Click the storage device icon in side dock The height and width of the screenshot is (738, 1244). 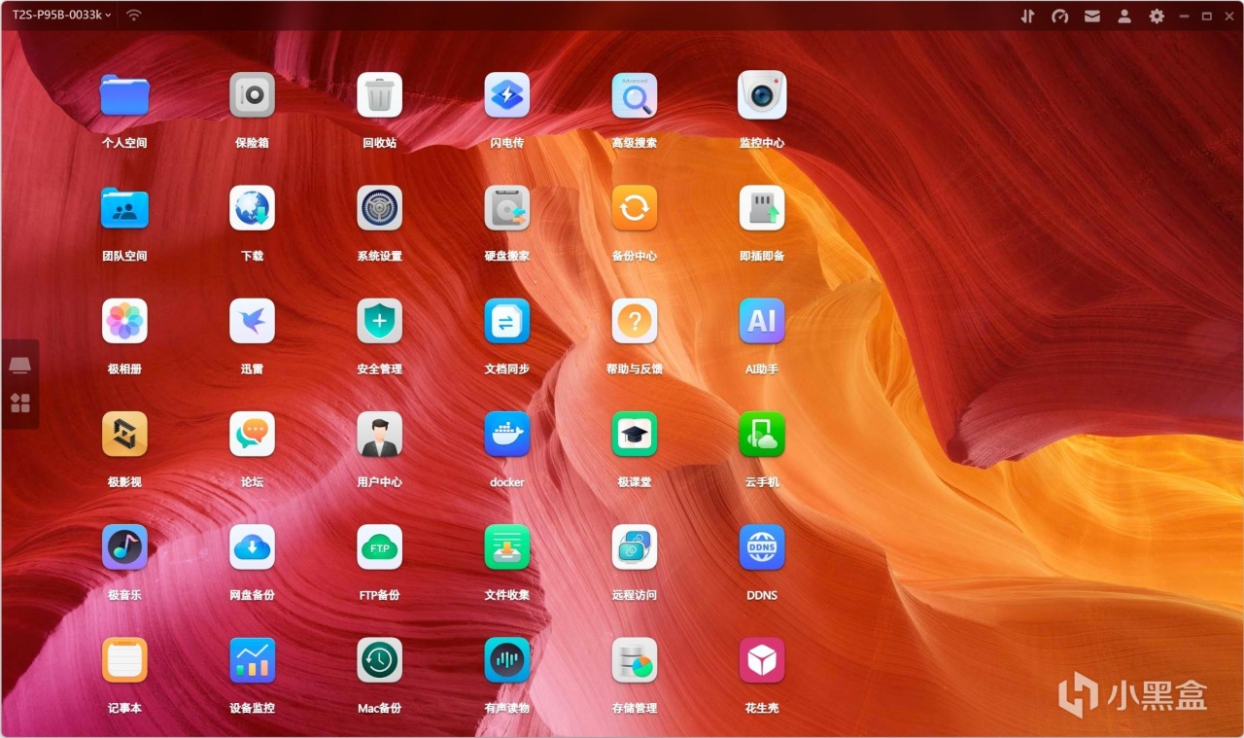point(20,366)
